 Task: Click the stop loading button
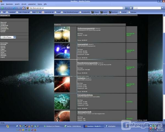(19, 8)
